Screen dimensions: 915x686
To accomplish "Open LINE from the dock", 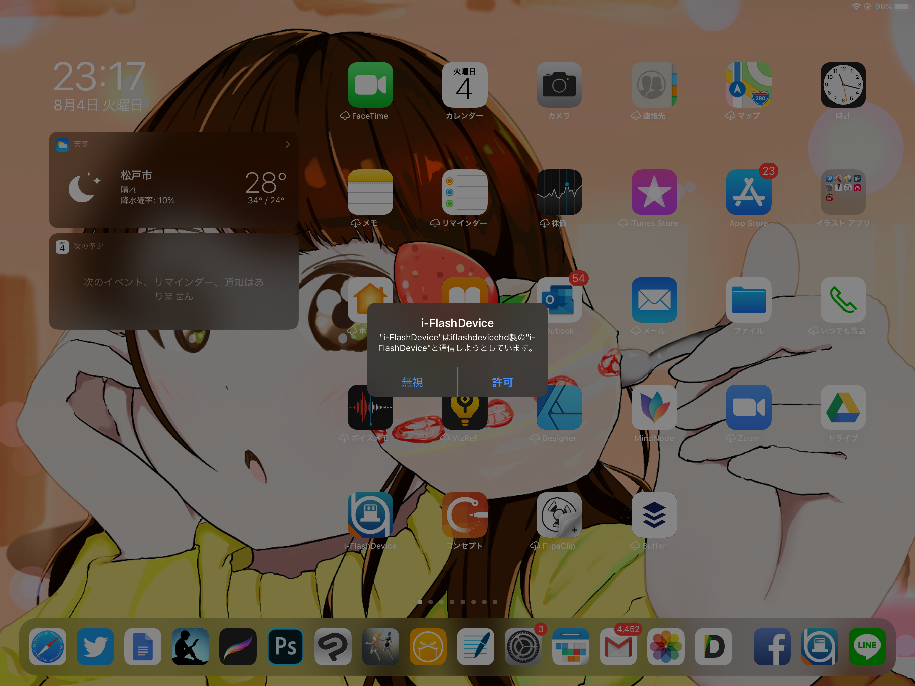I will click(x=867, y=646).
